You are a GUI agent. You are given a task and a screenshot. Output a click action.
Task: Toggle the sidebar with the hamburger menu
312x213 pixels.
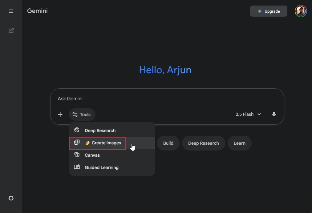pyautogui.click(x=11, y=11)
